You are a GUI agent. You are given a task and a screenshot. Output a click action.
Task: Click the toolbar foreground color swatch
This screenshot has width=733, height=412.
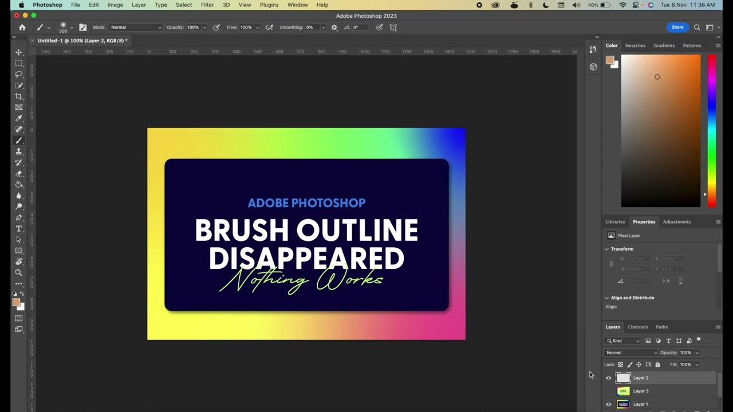tap(17, 302)
